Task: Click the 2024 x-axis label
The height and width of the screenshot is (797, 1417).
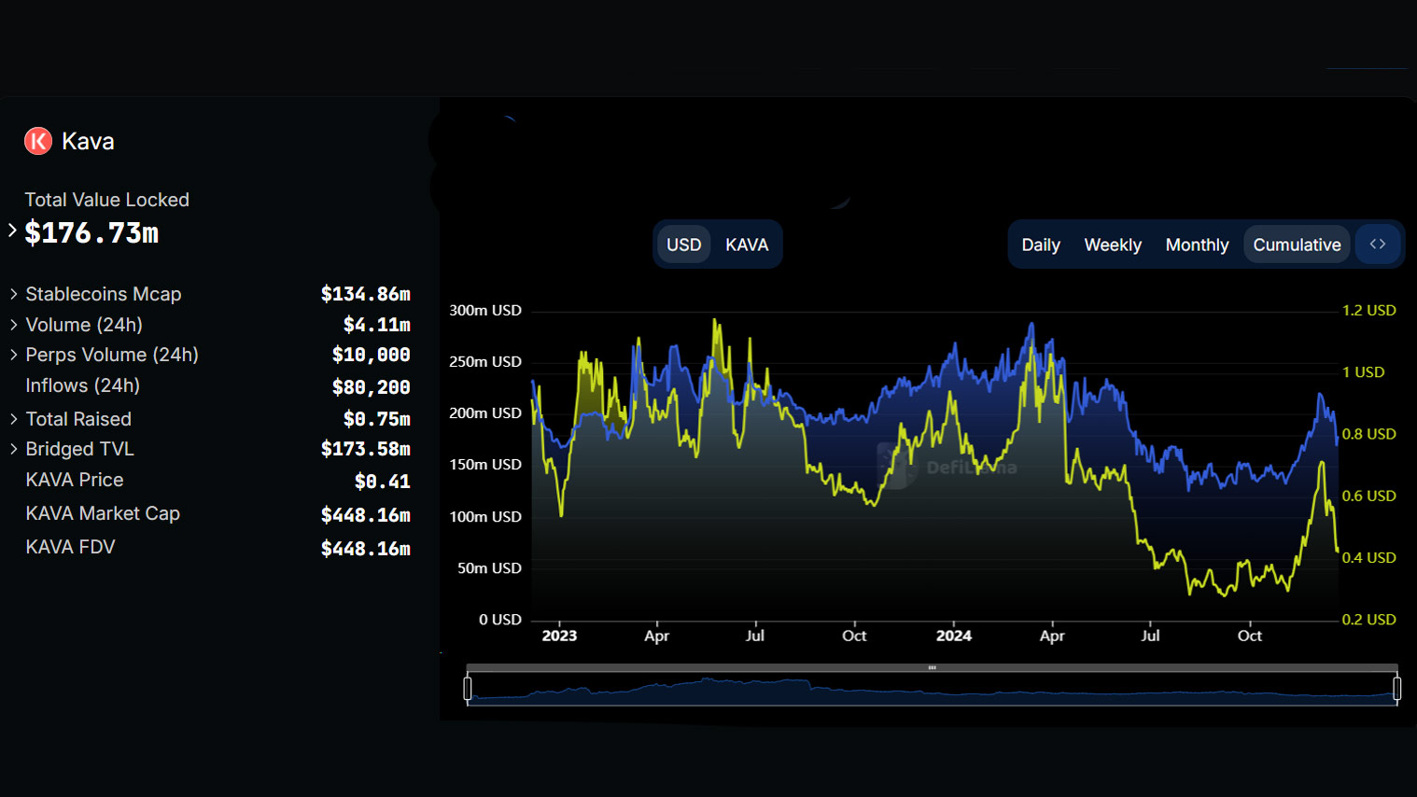Action: [x=954, y=636]
